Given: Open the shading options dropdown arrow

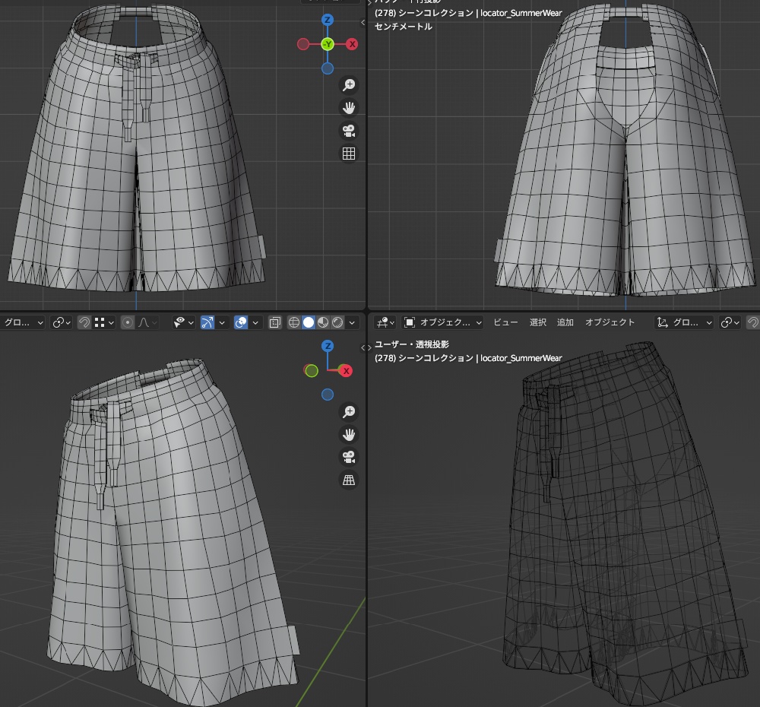Looking at the screenshot, I should pos(353,322).
